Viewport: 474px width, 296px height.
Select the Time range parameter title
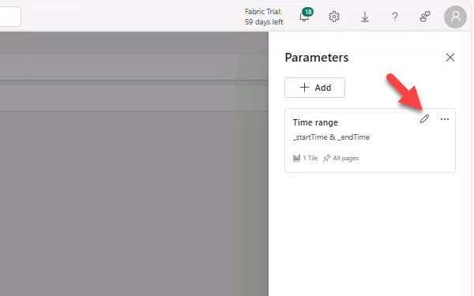[x=315, y=122]
